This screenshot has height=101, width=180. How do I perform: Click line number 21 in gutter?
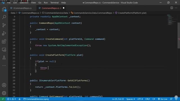click(x=14, y=55)
